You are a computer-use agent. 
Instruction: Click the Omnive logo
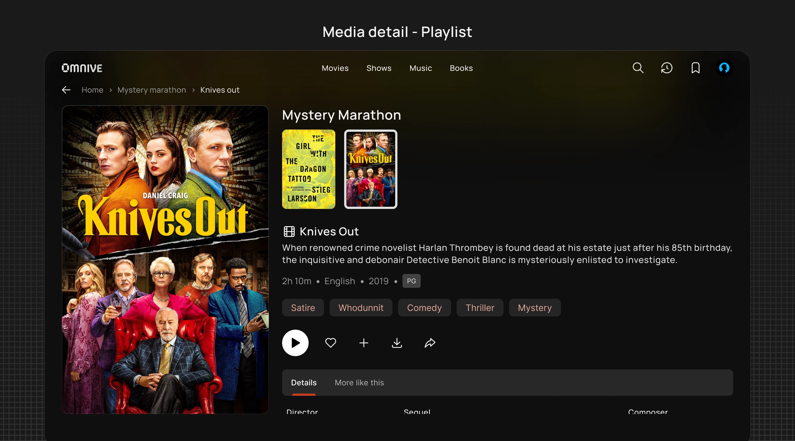82,68
